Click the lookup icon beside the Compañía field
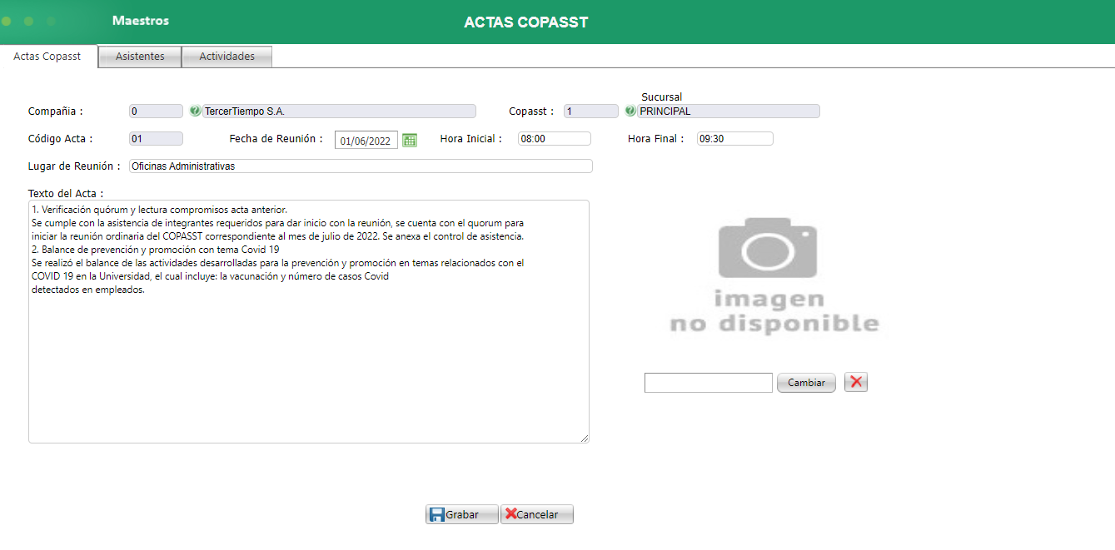This screenshot has height=550, width=1115. coord(197,111)
